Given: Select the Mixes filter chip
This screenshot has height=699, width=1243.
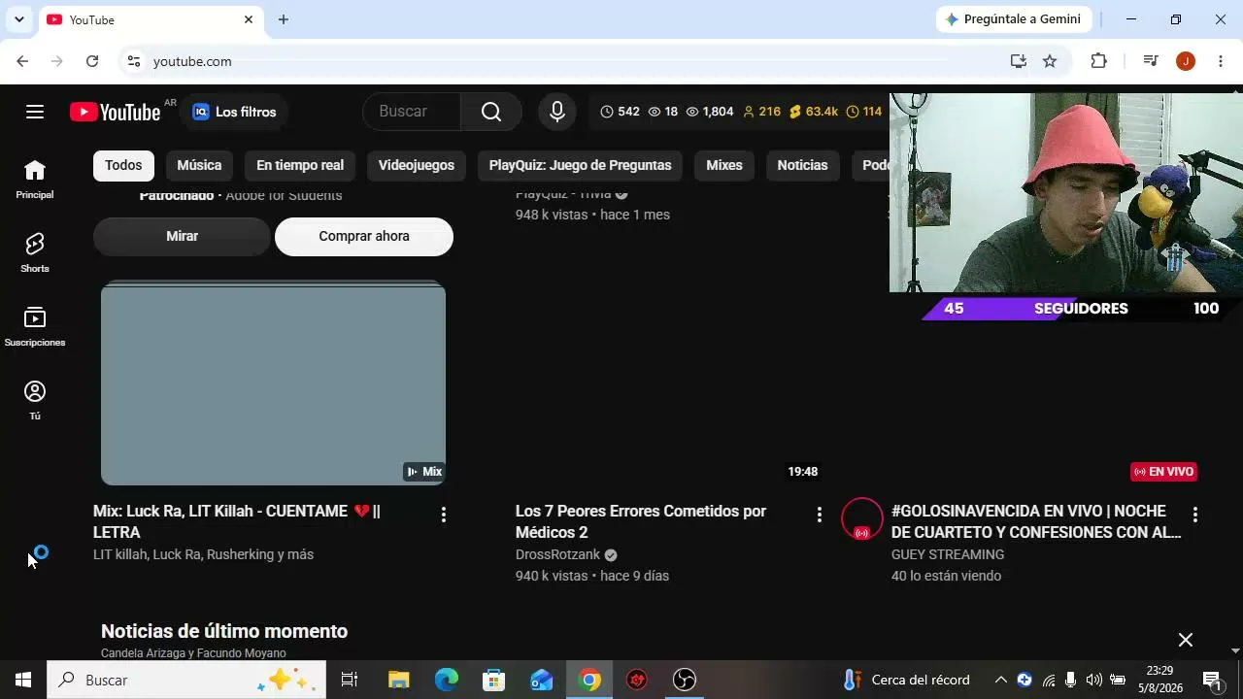Looking at the screenshot, I should pos(724,165).
